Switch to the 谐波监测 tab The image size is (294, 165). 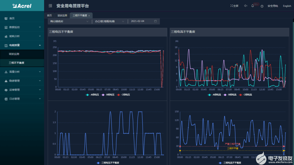coord(62,15)
